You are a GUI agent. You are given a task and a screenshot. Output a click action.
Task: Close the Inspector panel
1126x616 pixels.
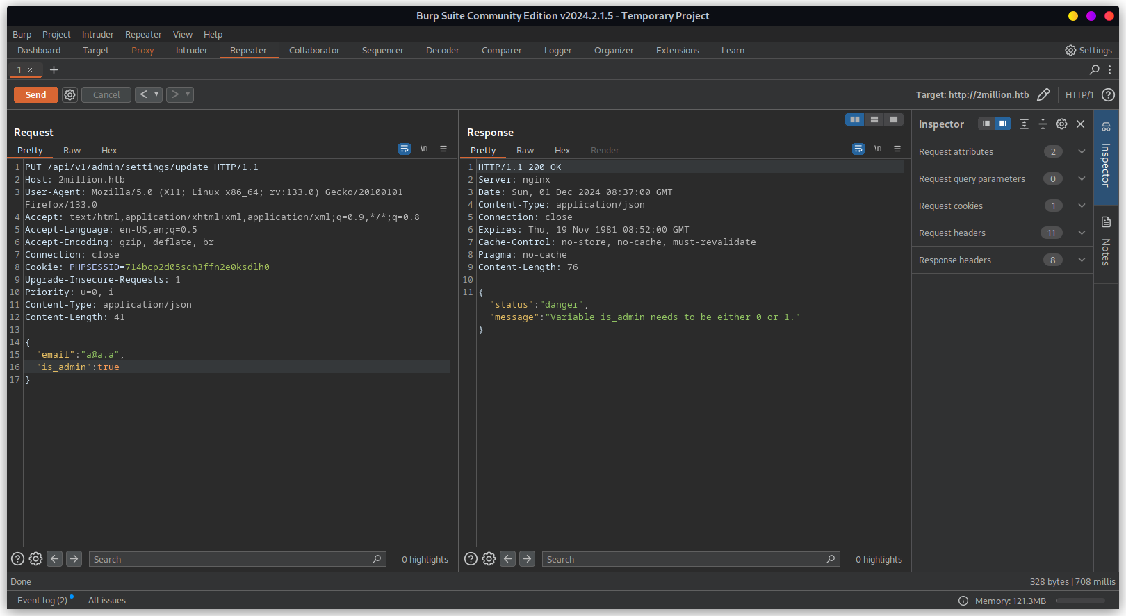click(x=1080, y=124)
